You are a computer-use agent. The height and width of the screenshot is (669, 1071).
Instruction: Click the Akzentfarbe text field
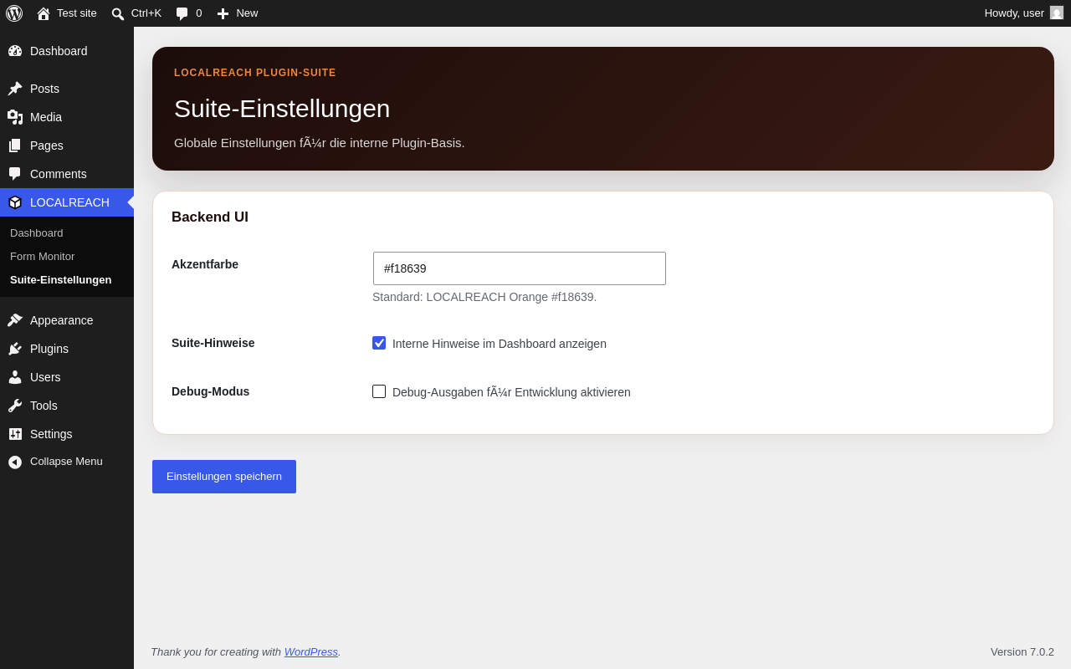click(520, 268)
